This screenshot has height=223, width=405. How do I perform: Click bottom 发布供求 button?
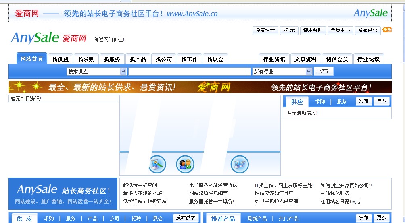[x=186, y=218]
